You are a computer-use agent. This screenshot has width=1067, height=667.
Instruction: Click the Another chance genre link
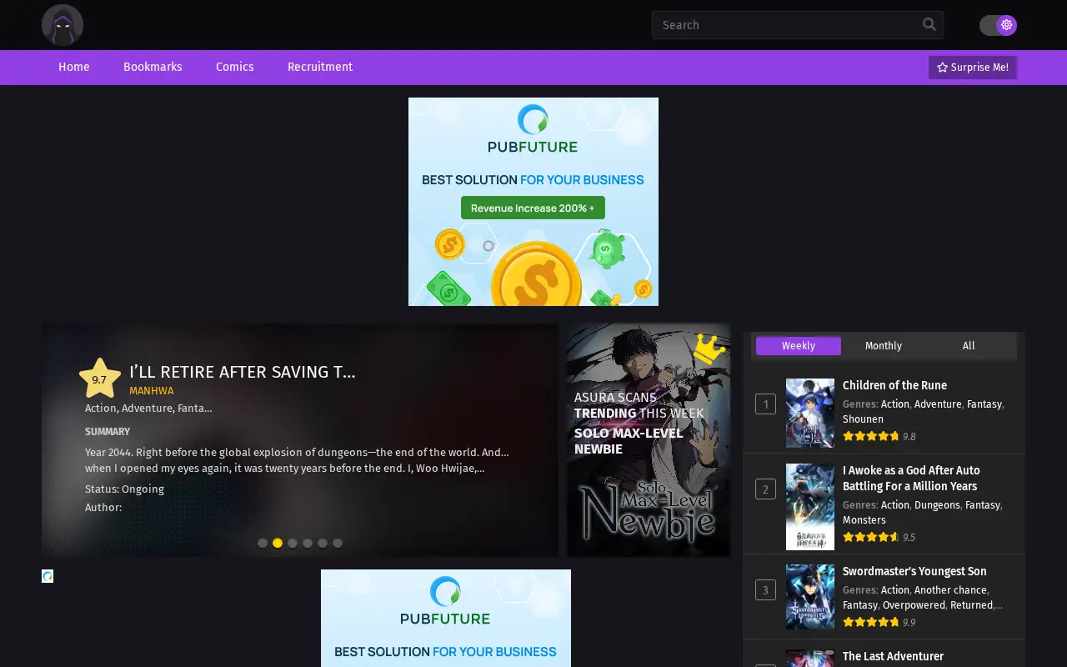(x=950, y=590)
